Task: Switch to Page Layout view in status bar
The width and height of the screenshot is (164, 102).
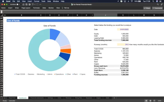Action: coord(150,101)
